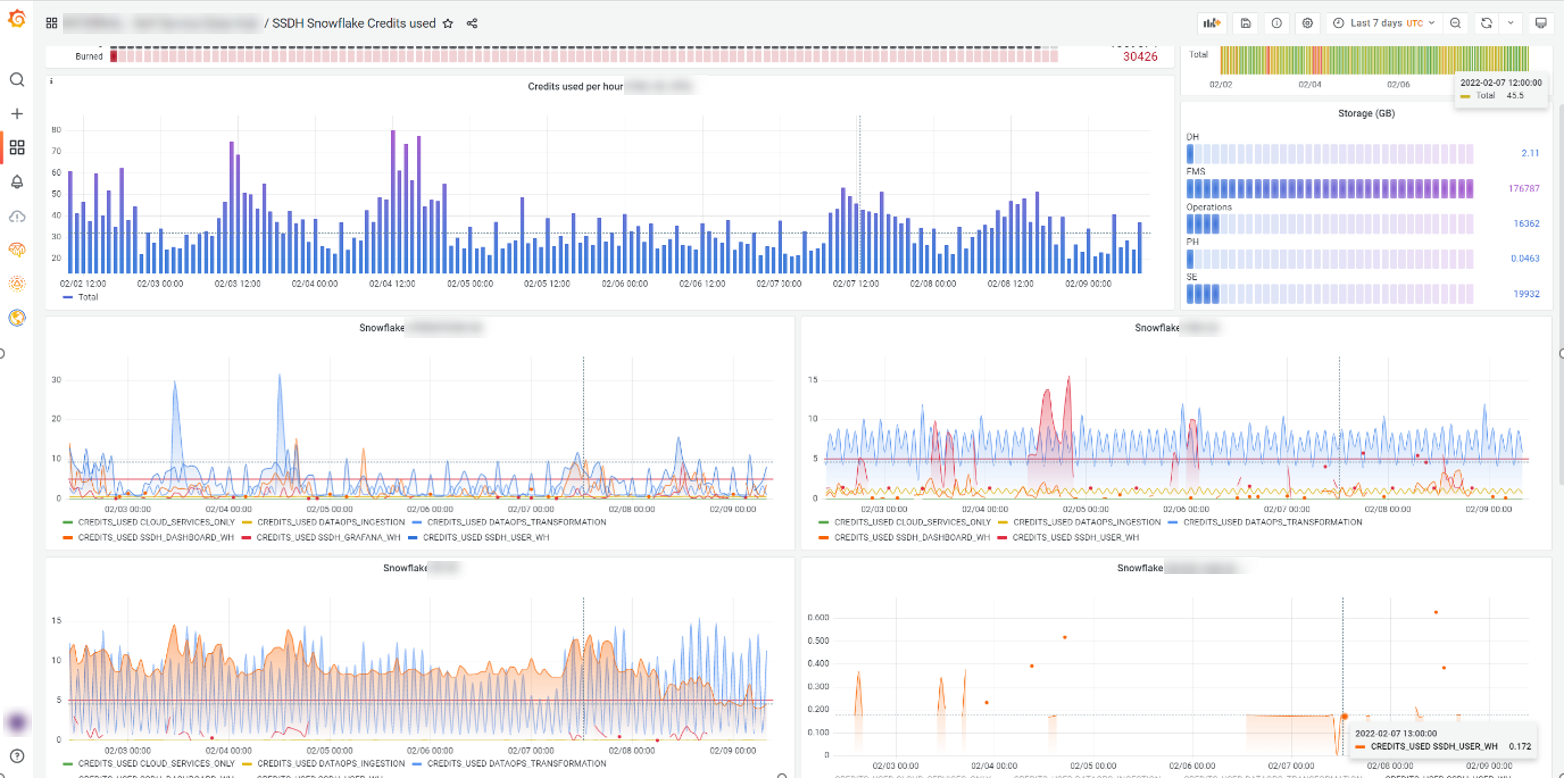The height and width of the screenshot is (778, 1564).
Task: Click the yellow DATAOPS_INGESTION color swatch, upper-right panel
Action: tap(1002, 522)
